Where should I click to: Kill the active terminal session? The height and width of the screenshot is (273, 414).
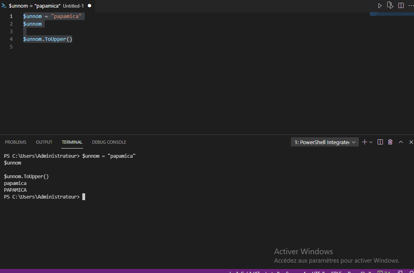(x=390, y=142)
